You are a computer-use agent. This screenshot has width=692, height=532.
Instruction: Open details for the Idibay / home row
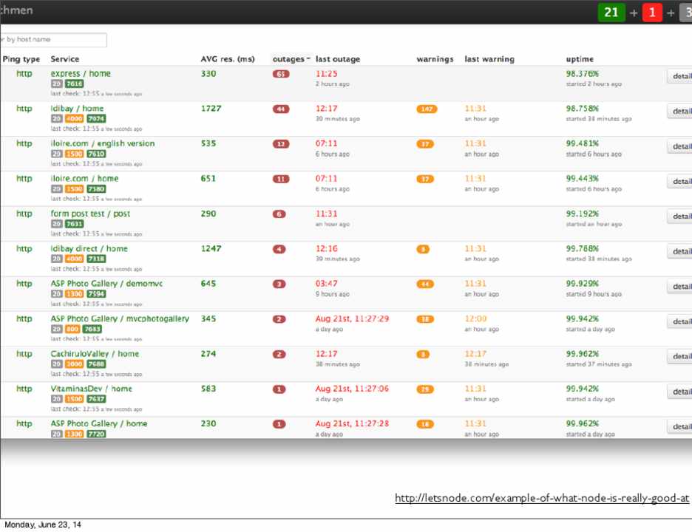[x=680, y=111]
